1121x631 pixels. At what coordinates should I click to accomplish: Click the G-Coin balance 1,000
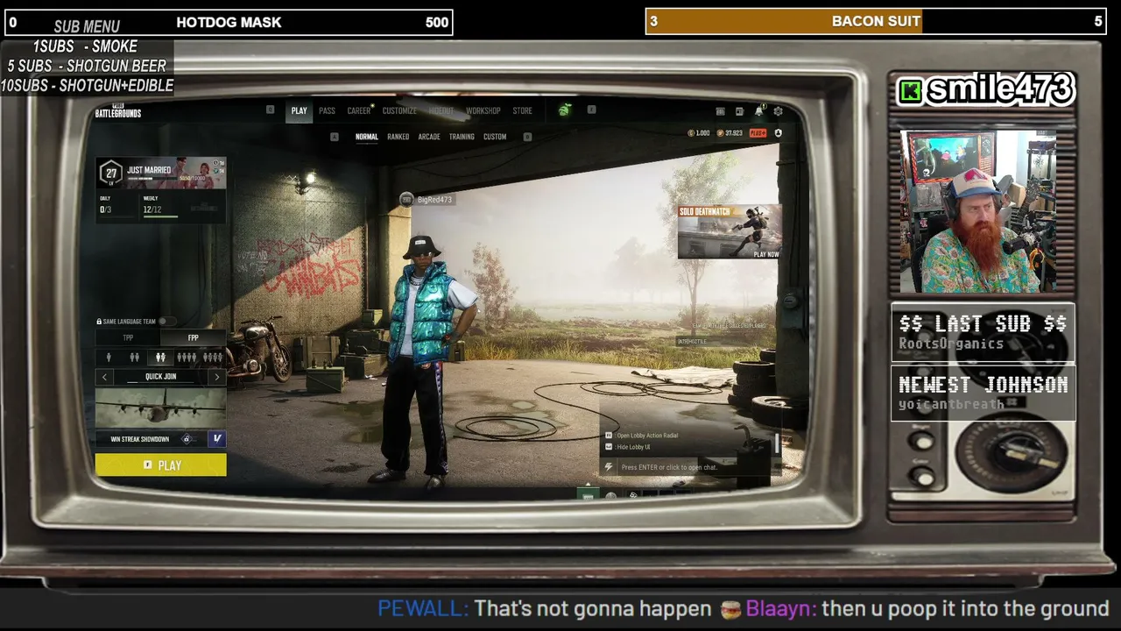[x=699, y=133]
